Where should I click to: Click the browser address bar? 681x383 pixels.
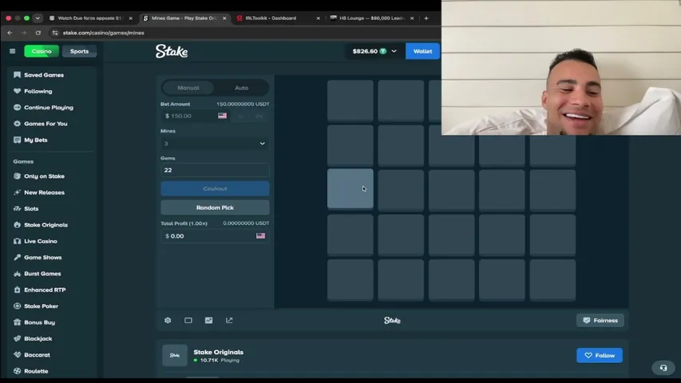(243, 33)
